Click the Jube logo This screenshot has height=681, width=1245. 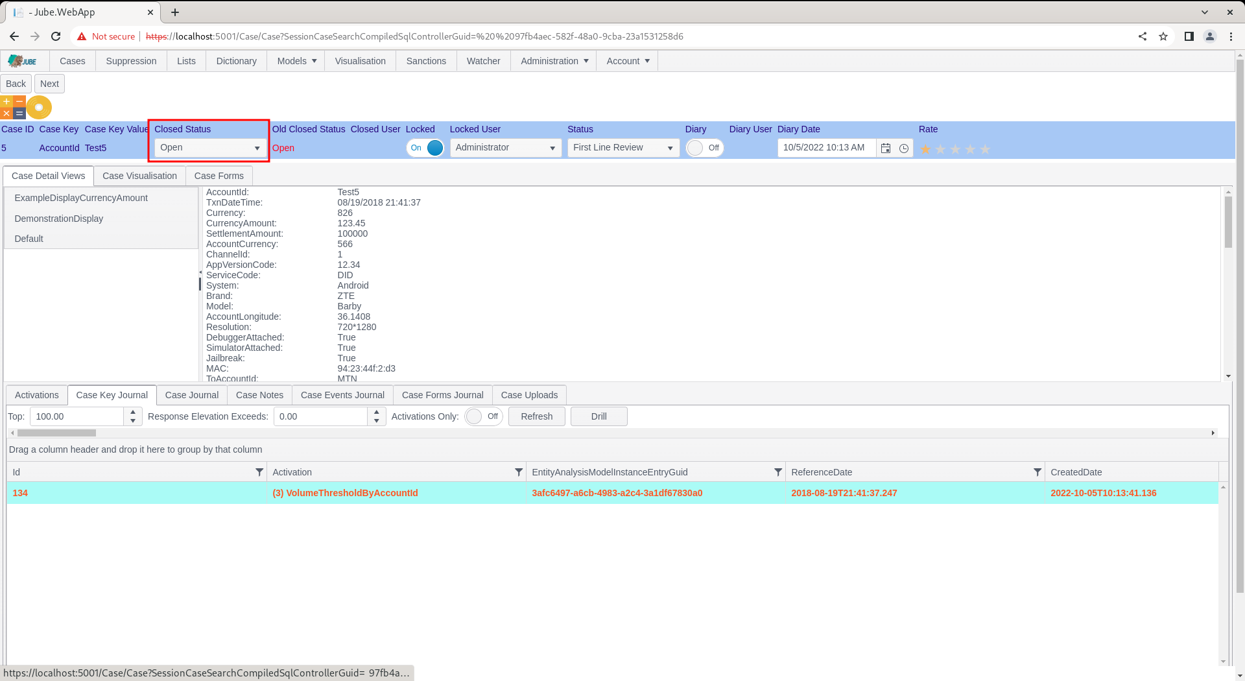(22, 61)
